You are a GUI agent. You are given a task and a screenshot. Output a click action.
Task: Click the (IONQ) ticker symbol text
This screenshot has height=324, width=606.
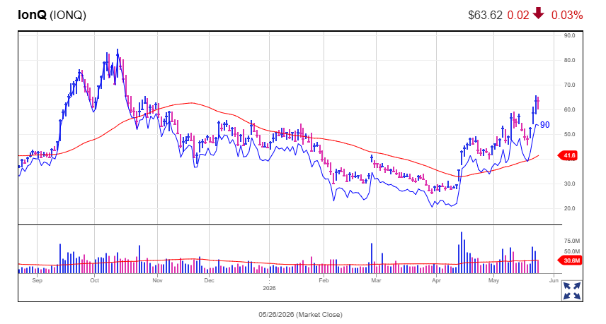68,15
